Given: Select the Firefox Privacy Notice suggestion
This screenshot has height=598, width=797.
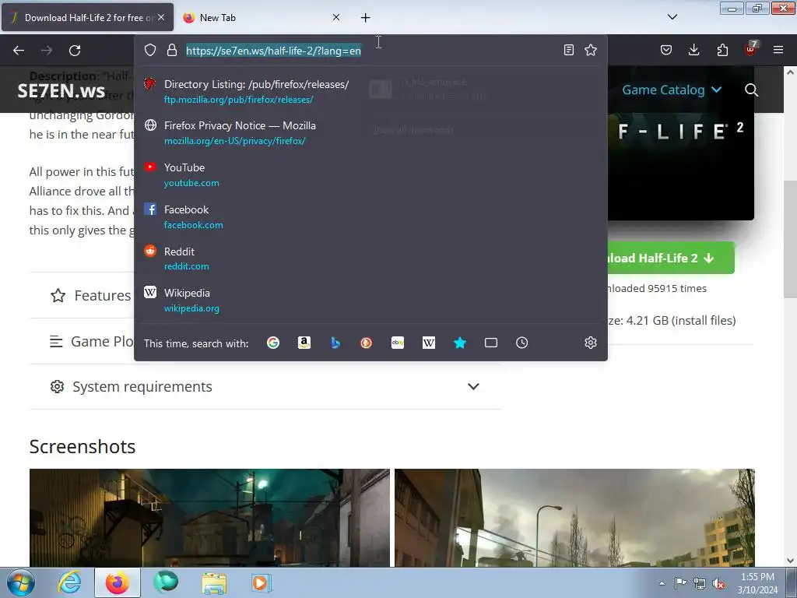Looking at the screenshot, I should [x=370, y=132].
